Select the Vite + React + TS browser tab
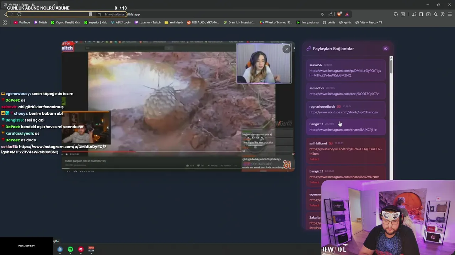The width and height of the screenshot is (455, 255). 30,5
